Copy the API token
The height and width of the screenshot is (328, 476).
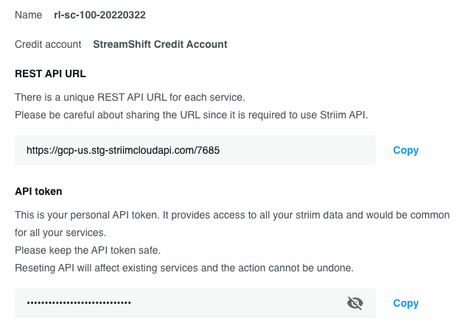click(x=405, y=303)
